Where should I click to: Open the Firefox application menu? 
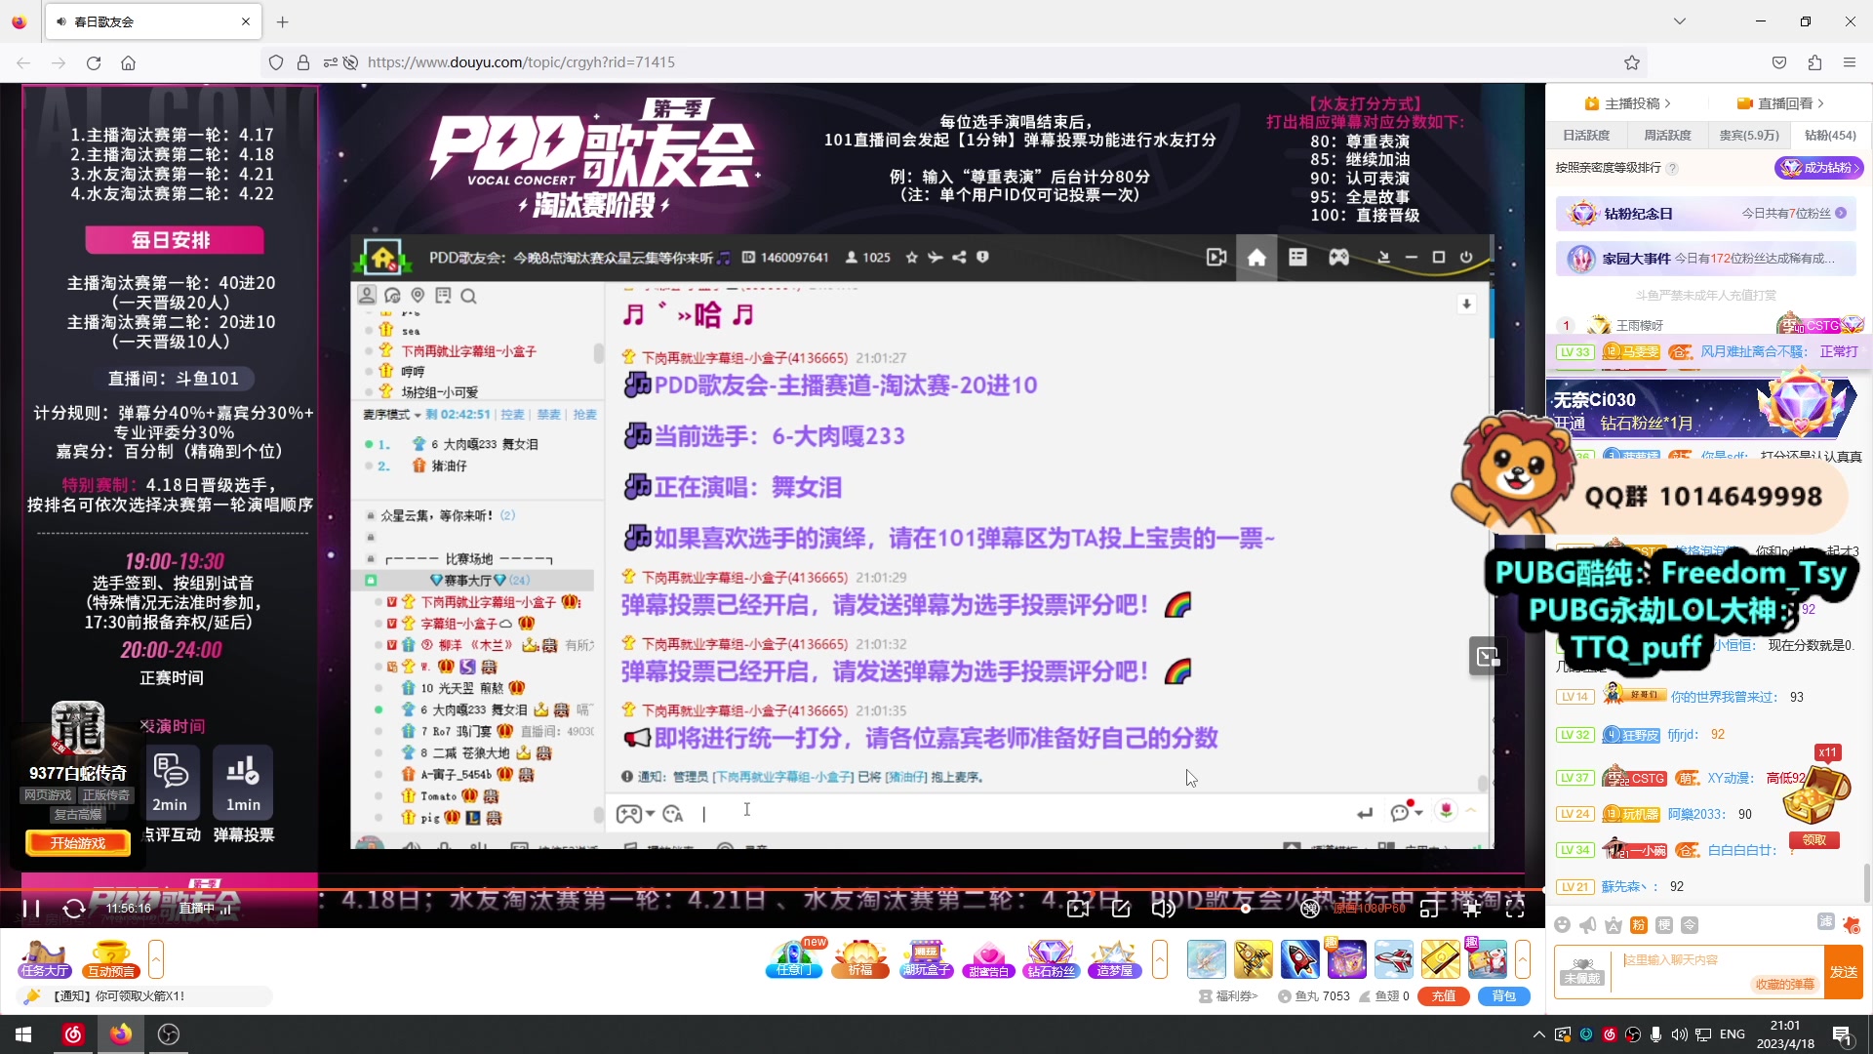(x=1850, y=62)
